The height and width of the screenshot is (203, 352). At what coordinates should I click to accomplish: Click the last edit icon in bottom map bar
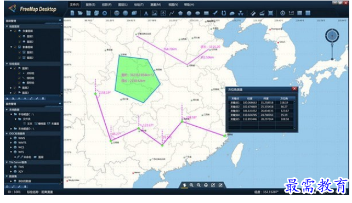(220, 185)
